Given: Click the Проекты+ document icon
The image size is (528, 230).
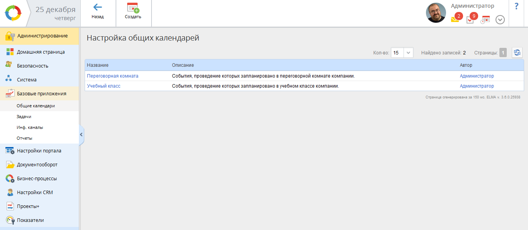Looking at the screenshot, I should [10, 206].
